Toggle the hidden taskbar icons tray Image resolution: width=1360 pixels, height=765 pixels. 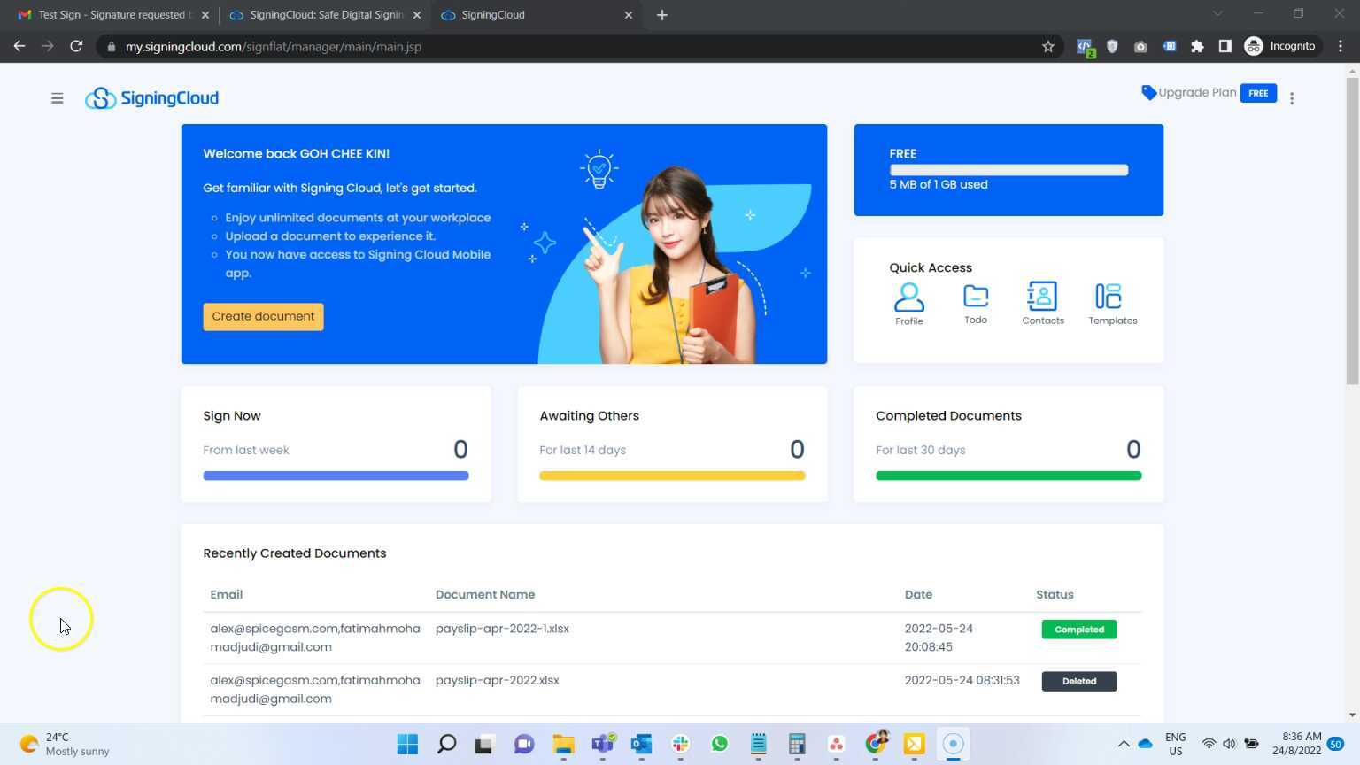(x=1123, y=744)
